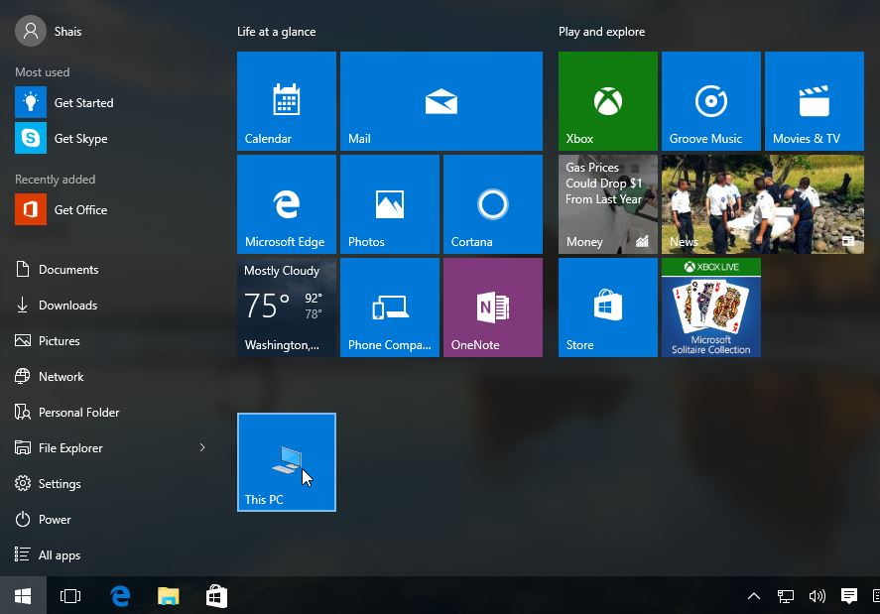Open the Movies & TV app
The width and height of the screenshot is (880, 614).
click(814, 99)
